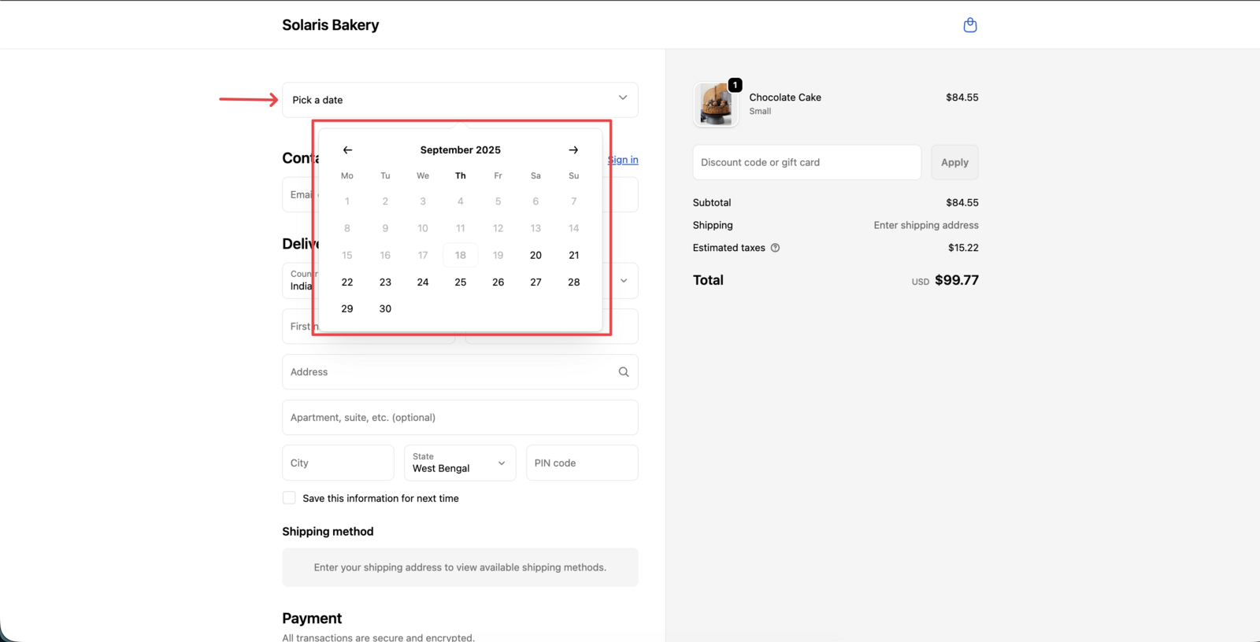Select September 28 in the calendar
Screen dimensions: 1260x642
coord(573,282)
